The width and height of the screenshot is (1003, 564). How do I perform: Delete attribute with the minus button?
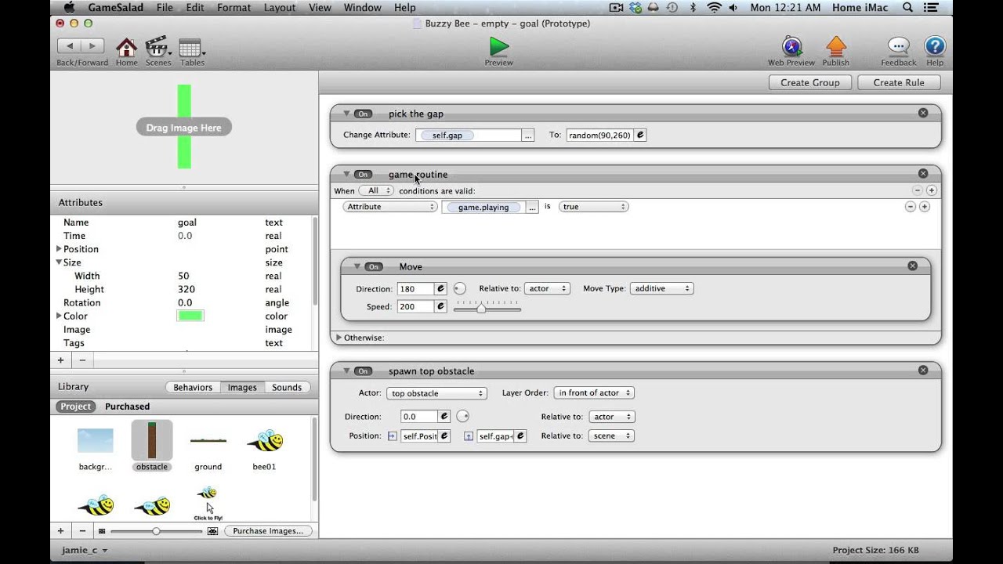pos(81,360)
